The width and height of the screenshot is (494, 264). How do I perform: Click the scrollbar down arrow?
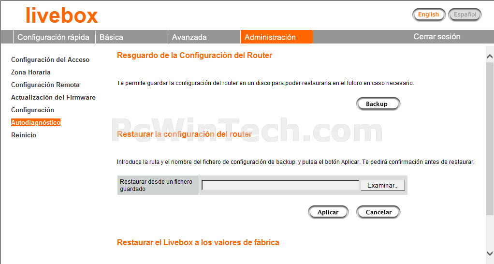pos(490,253)
